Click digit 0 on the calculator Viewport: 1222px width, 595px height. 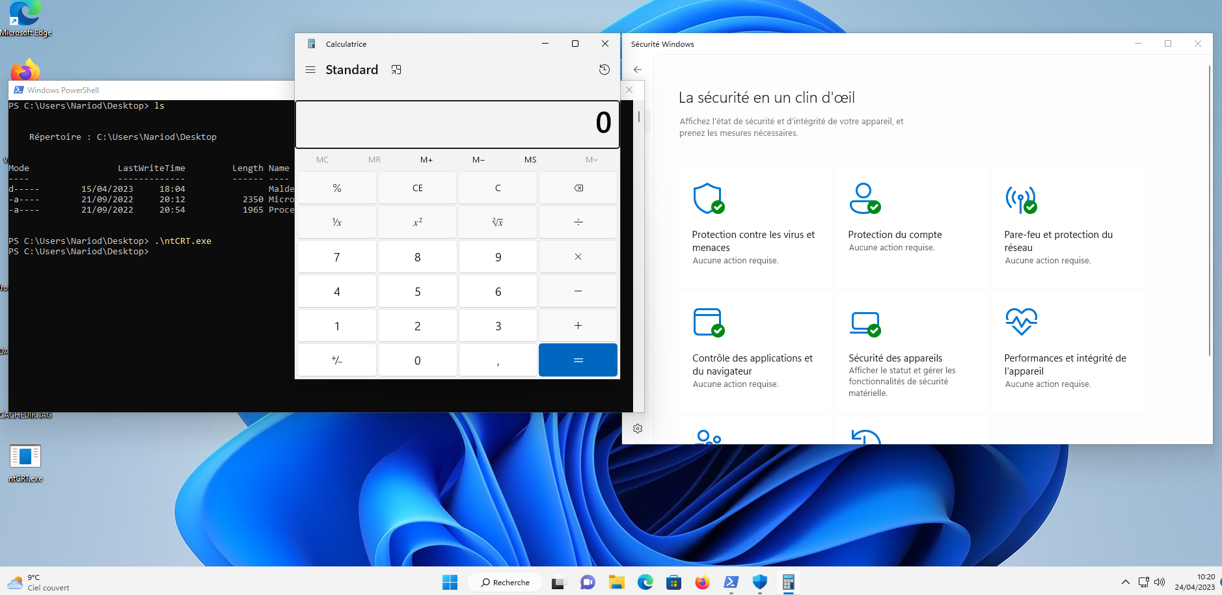418,360
